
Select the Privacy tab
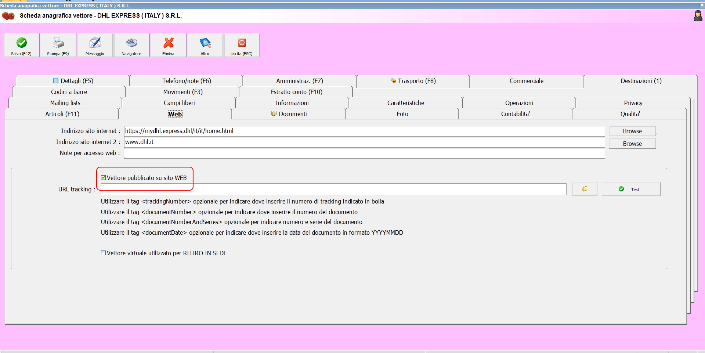pos(633,103)
